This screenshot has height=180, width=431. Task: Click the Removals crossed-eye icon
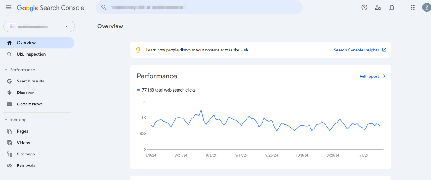[x=10, y=166]
